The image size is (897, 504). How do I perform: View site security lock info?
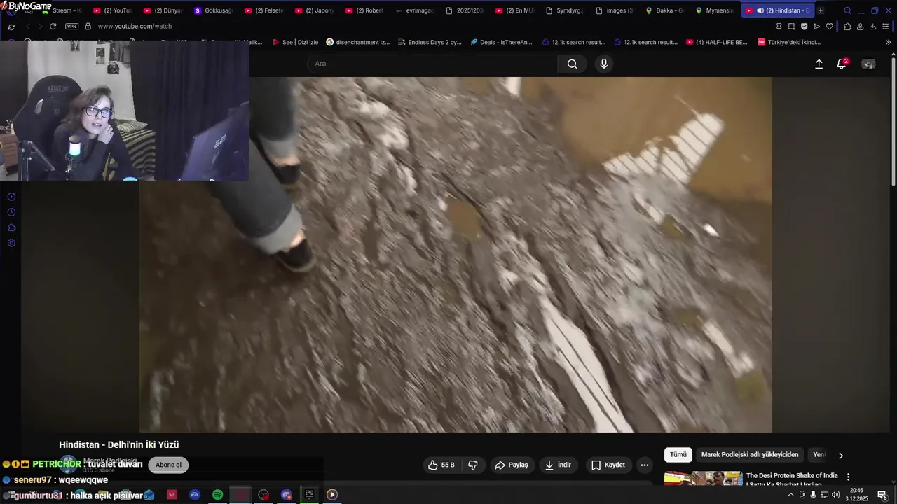coord(88,26)
